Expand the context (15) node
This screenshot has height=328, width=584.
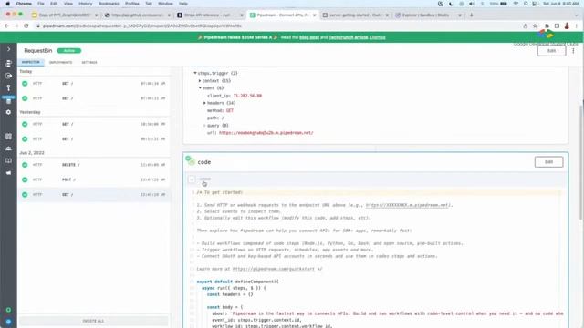point(200,81)
